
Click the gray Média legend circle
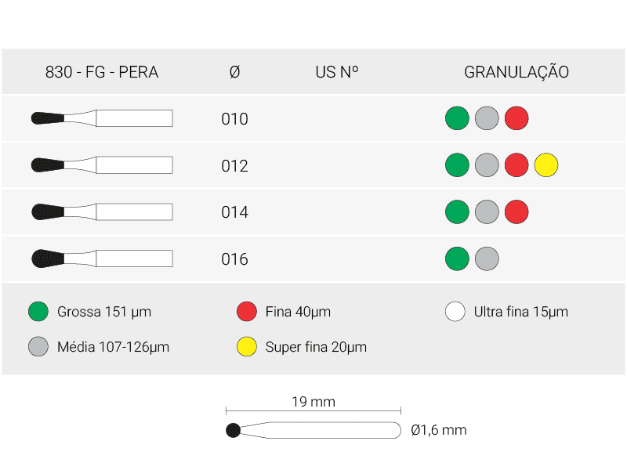[38, 347]
